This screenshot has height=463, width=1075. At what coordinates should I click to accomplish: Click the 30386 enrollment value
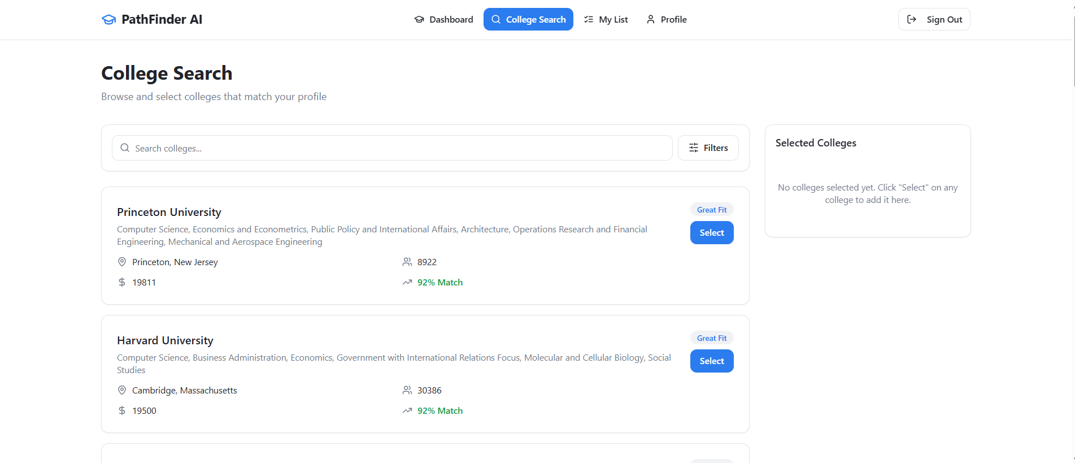click(429, 390)
